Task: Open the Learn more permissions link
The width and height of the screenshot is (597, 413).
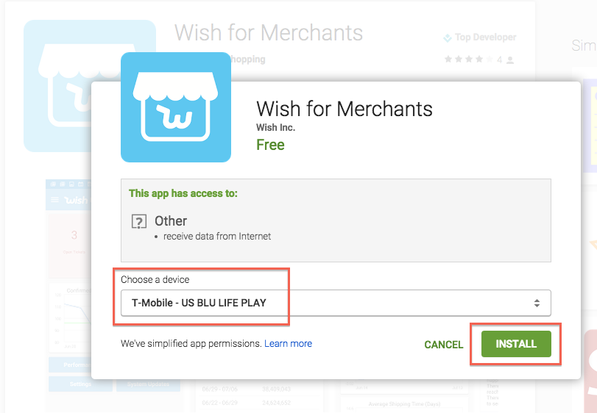Action: pyautogui.click(x=289, y=343)
